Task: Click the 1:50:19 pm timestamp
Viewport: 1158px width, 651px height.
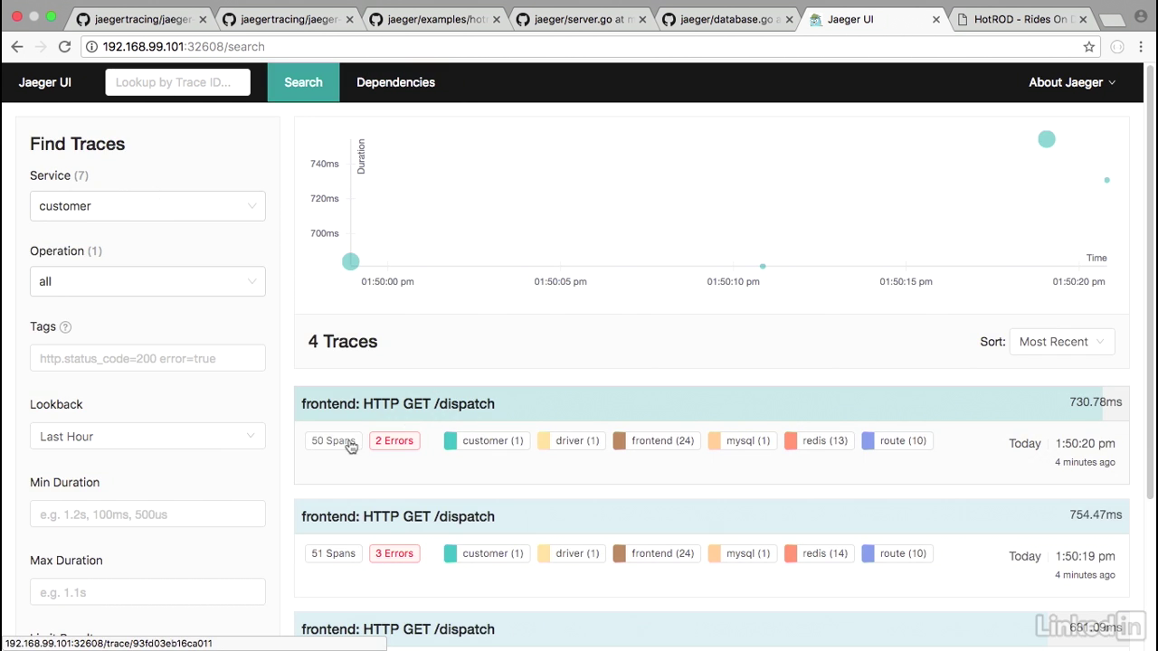Action: (x=1087, y=556)
